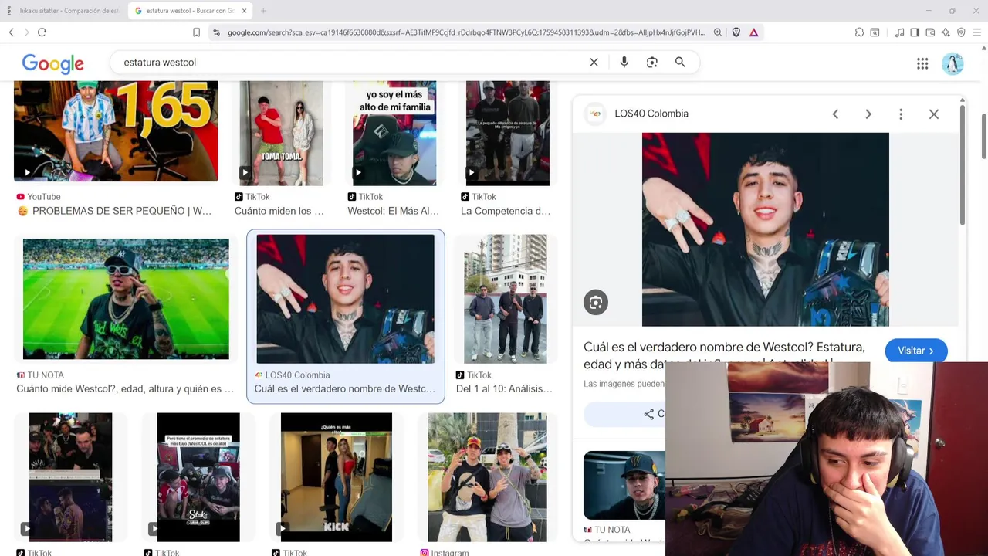988x556 pixels.
Task: Click the large Westcol preview image
Action: pos(766,229)
